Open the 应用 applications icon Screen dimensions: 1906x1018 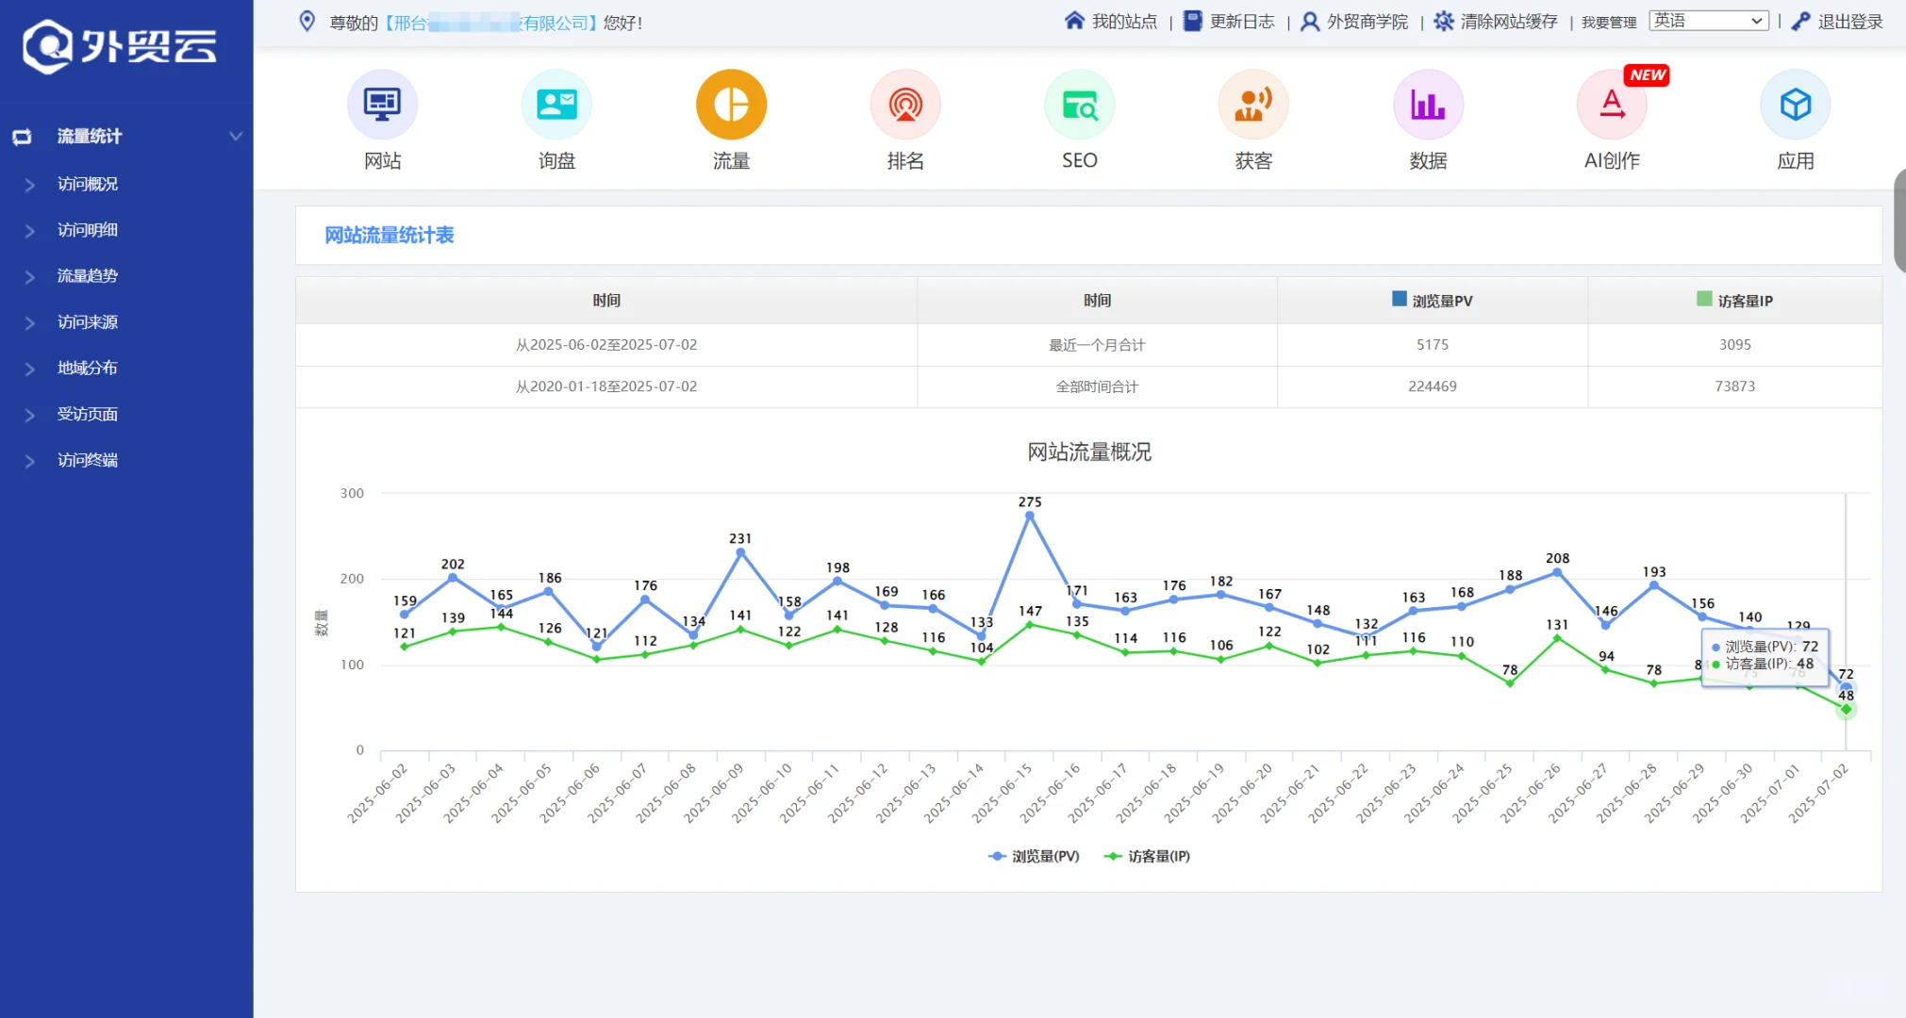click(x=1796, y=105)
